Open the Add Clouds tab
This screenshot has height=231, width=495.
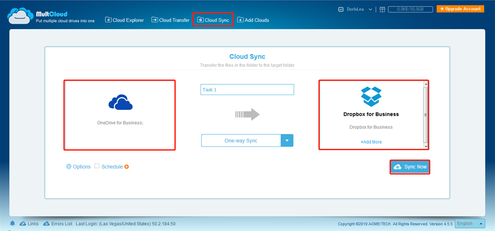pos(253,20)
